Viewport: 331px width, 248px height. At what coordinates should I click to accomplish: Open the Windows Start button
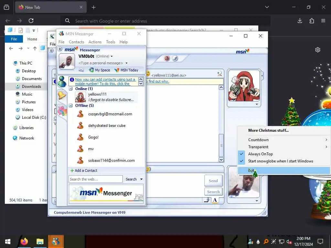tap(8, 242)
